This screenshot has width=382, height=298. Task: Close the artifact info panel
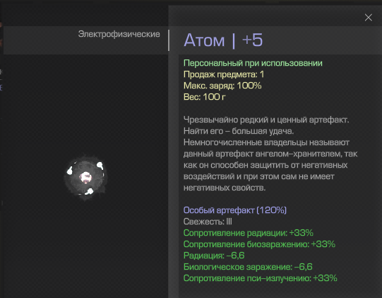click(368, 18)
